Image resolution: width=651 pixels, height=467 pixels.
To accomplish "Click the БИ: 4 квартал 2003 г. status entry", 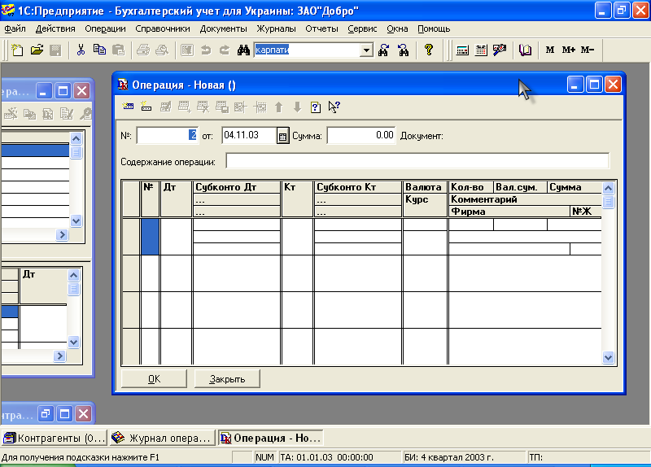I will click(x=463, y=457).
